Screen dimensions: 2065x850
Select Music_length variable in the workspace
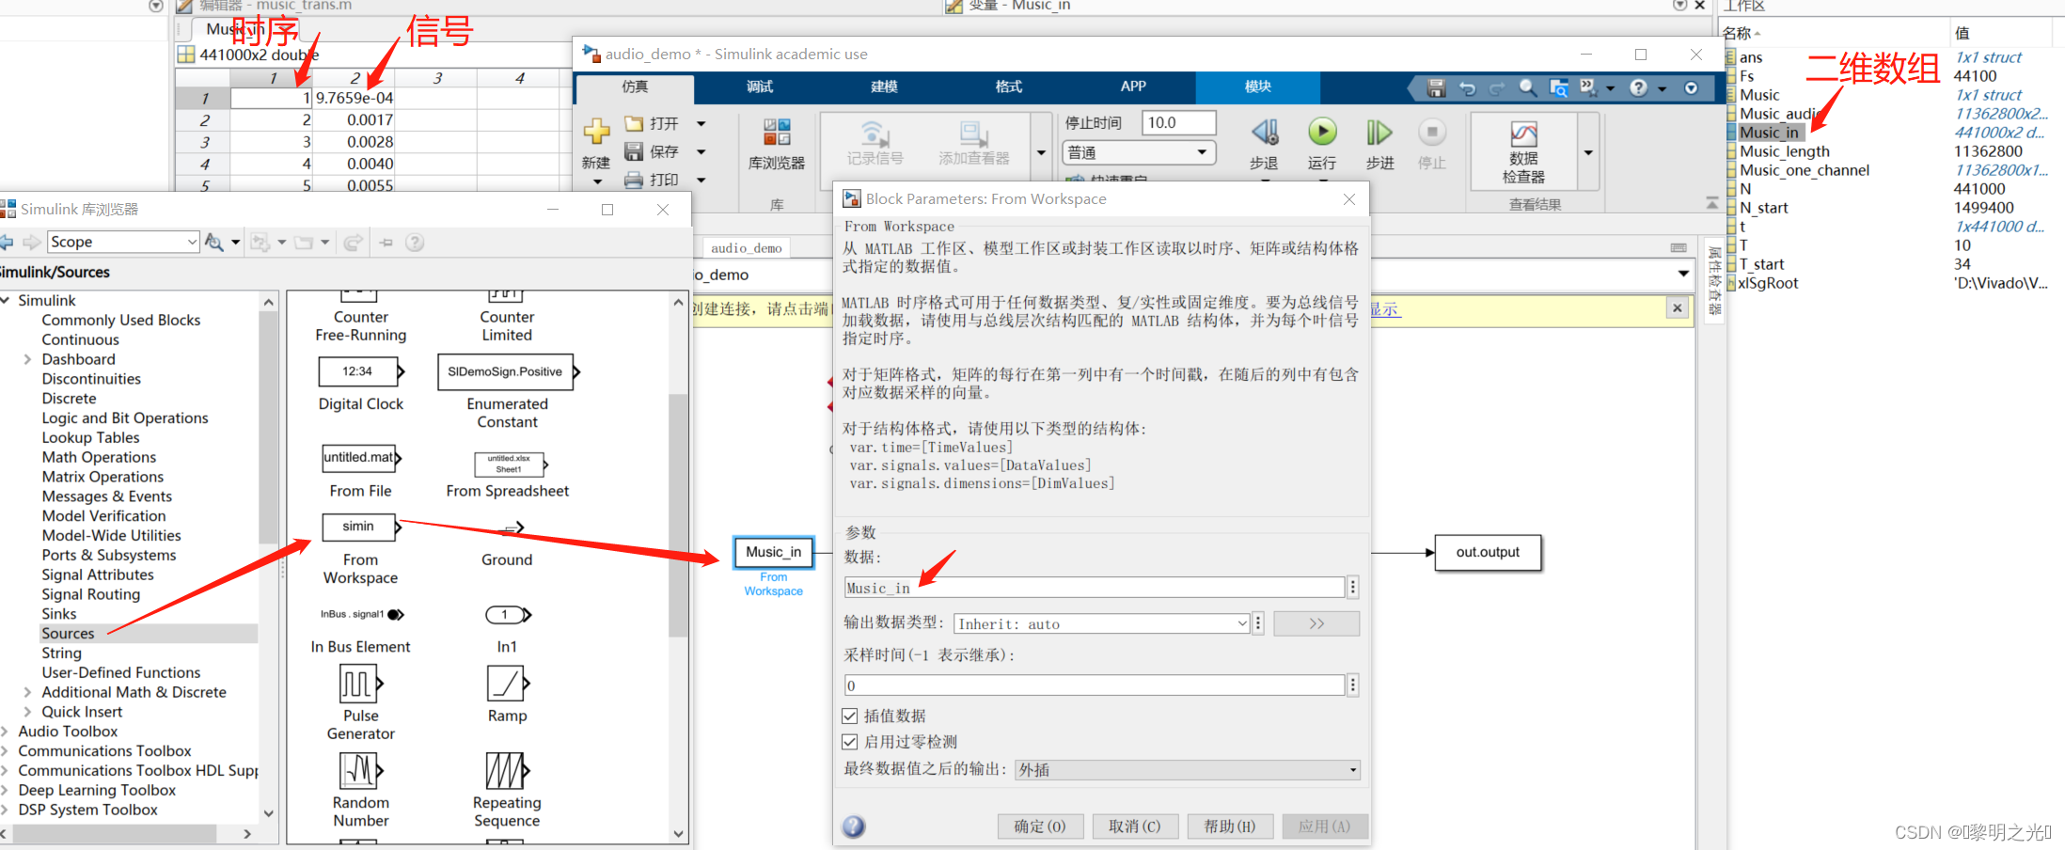point(1785,151)
